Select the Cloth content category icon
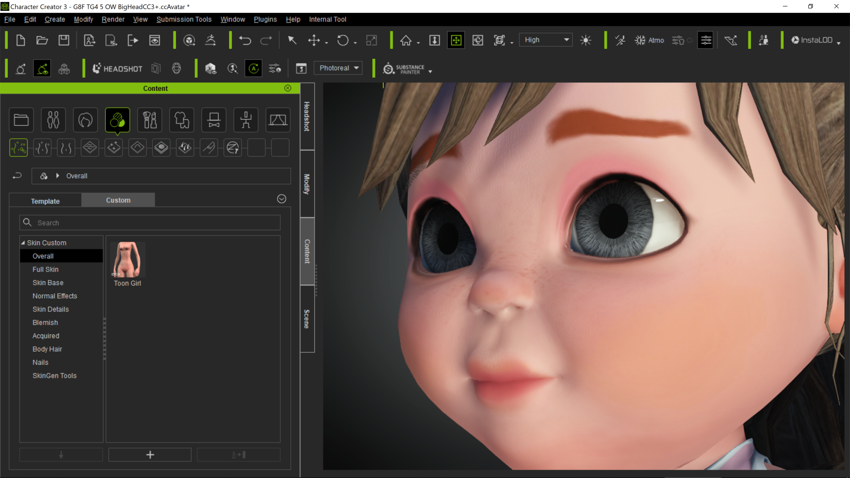 (182, 120)
